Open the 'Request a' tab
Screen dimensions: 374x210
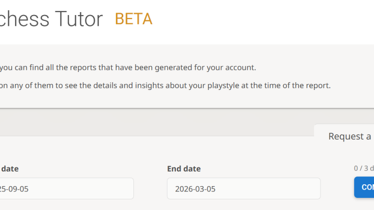click(x=349, y=136)
